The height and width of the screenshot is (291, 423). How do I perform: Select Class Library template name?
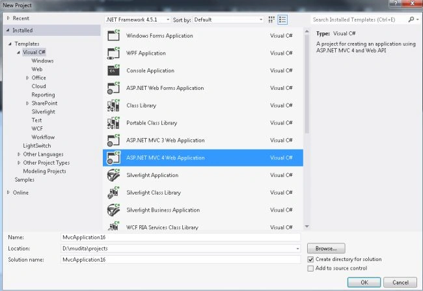pos(141,105)
